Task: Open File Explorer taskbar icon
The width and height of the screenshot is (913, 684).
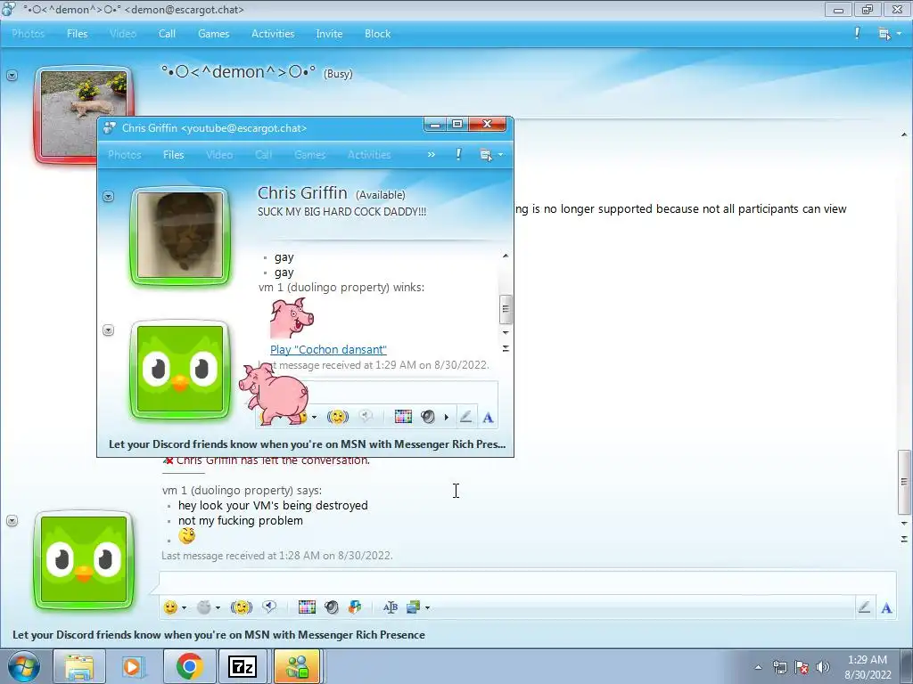Action: (79, 666)
